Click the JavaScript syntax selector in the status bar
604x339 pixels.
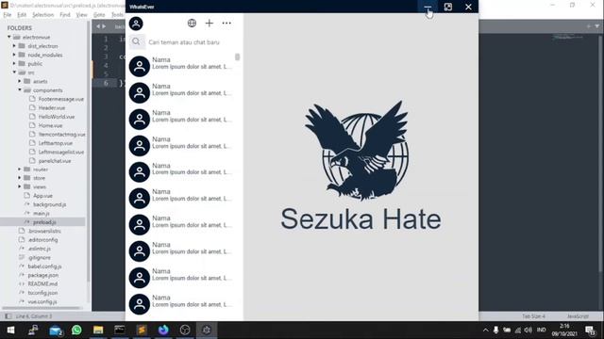pyautogui.click(x=578, y=316)
